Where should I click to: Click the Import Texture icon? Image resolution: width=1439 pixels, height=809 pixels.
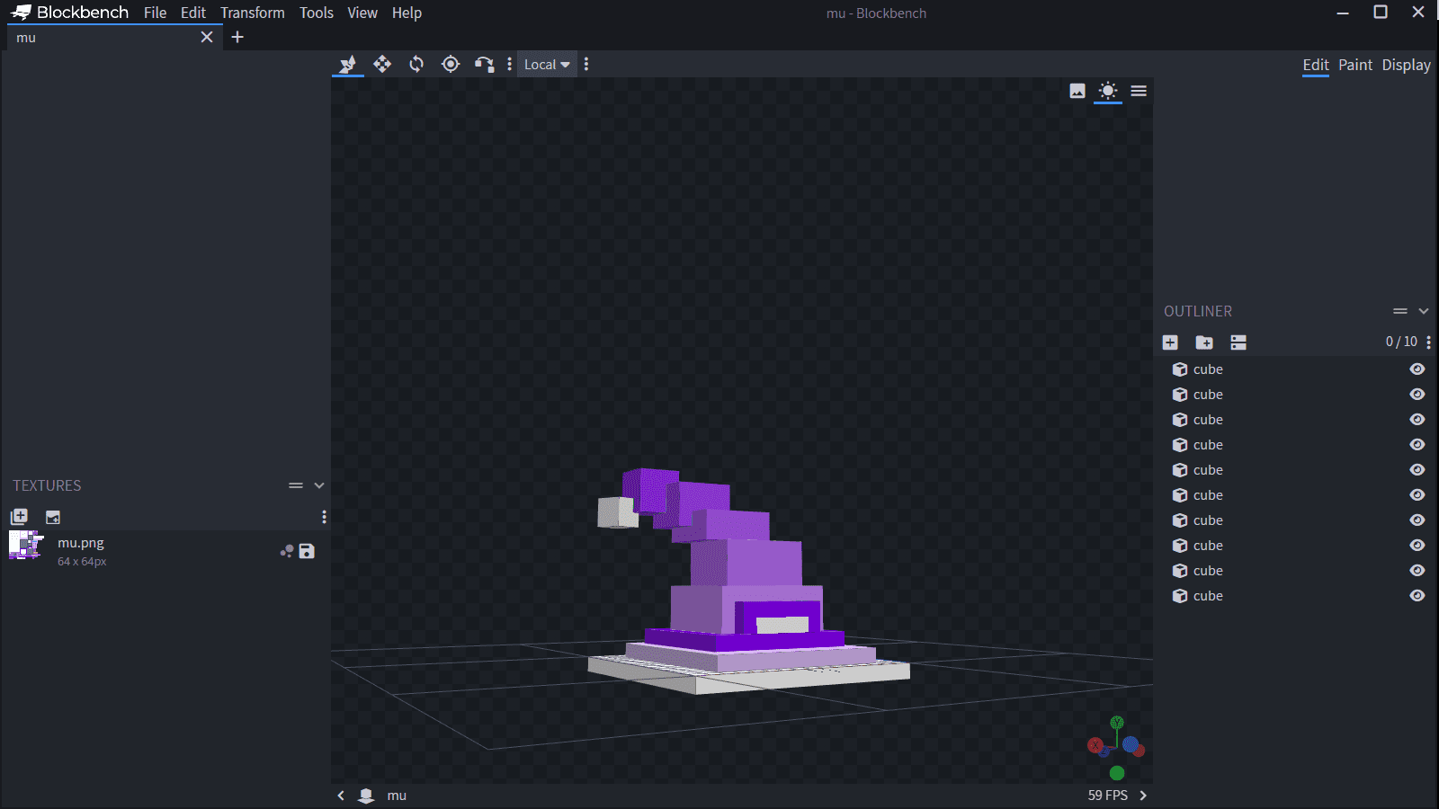(19, 517)
